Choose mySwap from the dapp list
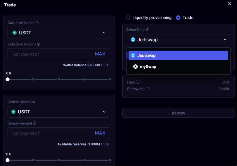 click(178, 67)
